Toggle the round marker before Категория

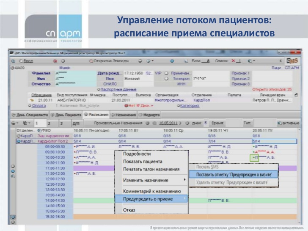click(179, 106)
